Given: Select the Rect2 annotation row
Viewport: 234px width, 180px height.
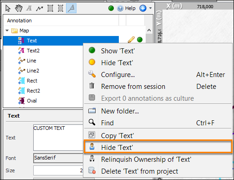Looking at the screenshot, I should [x=43, y=91].
